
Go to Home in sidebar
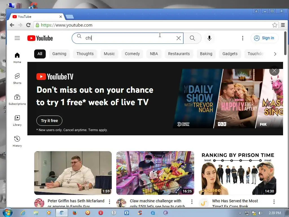(17, 58)
